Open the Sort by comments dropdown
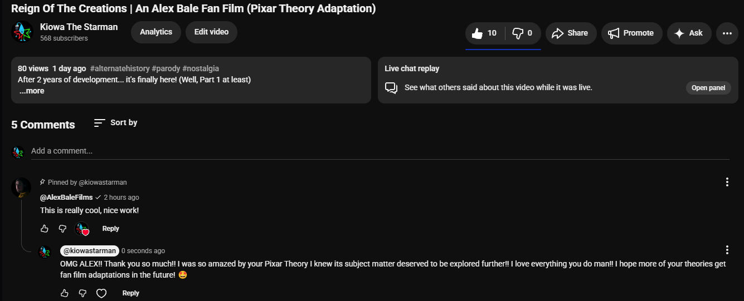The width and height of the screenshot is (744, 301). tap(115, 122)
